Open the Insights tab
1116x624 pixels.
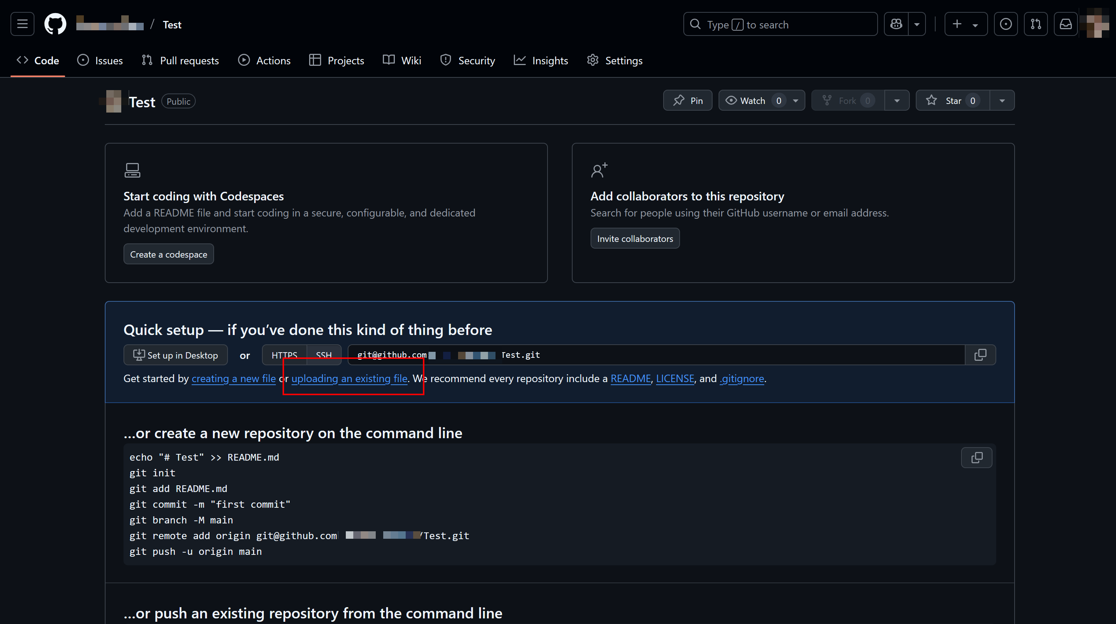[x=541, y=60]
